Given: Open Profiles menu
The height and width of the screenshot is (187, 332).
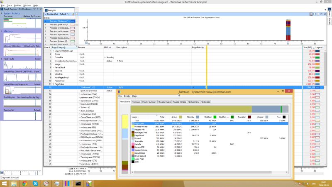Looking at the screenshot, I should coord(17,5).
